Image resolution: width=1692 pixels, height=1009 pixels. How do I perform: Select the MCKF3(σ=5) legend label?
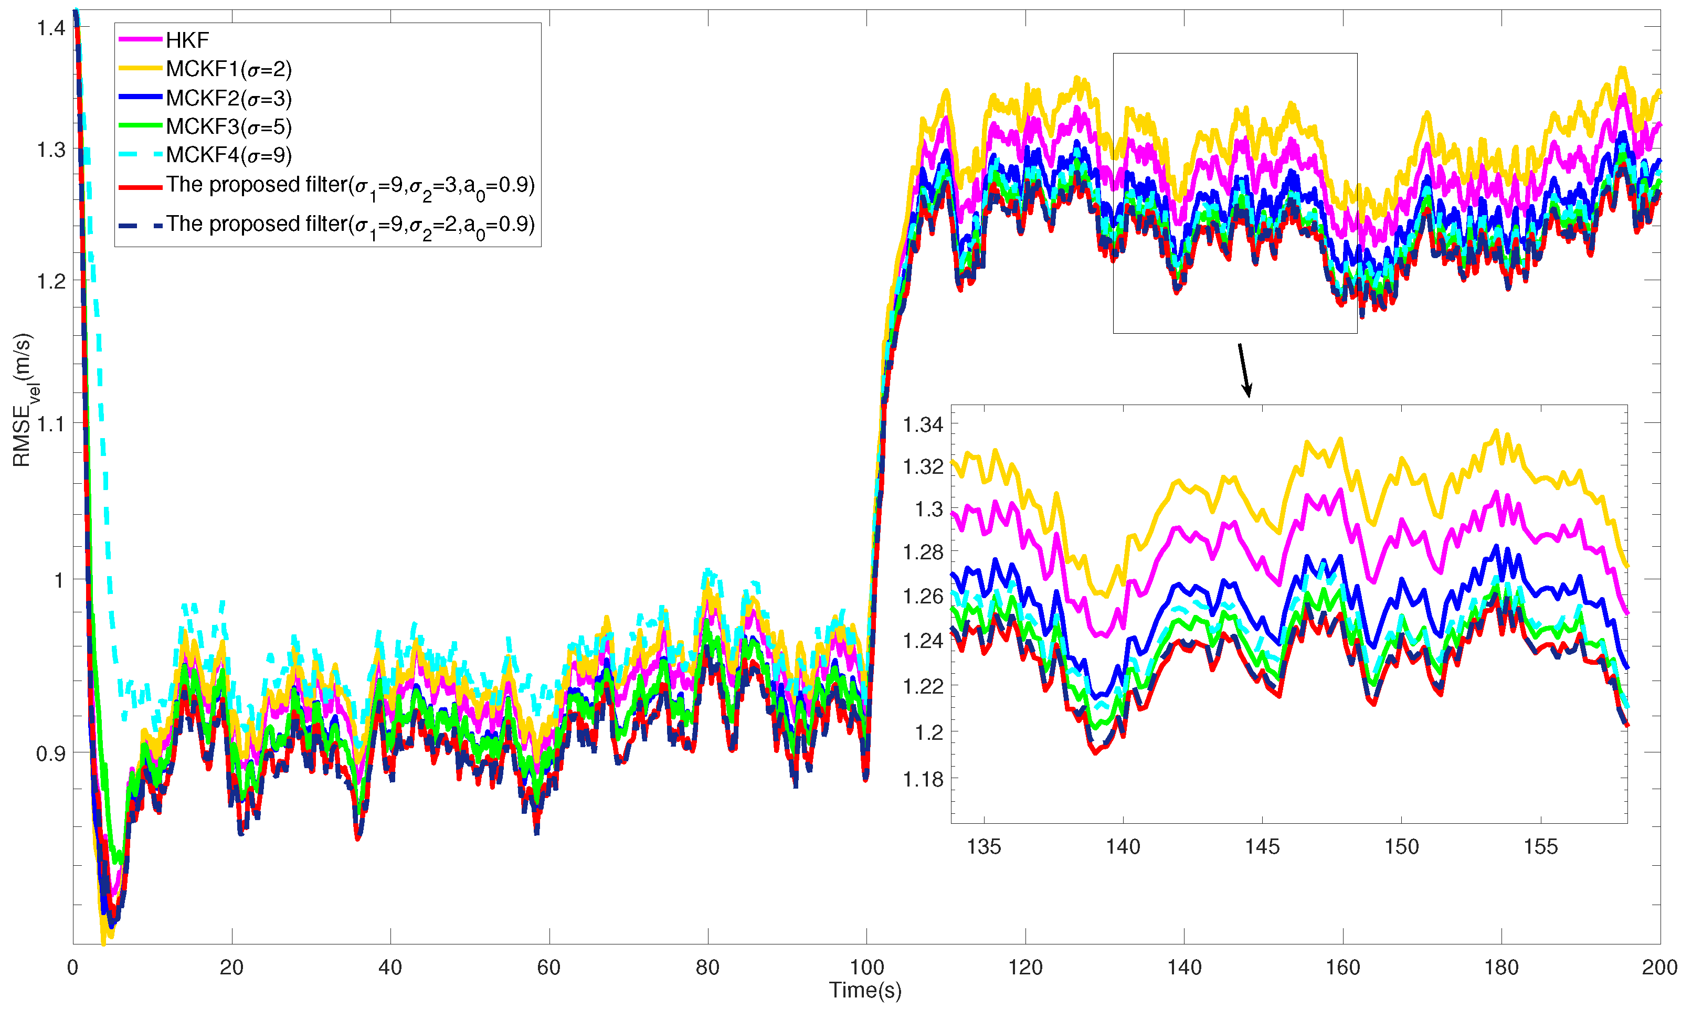pyautogui.click(x=228, y=127)
